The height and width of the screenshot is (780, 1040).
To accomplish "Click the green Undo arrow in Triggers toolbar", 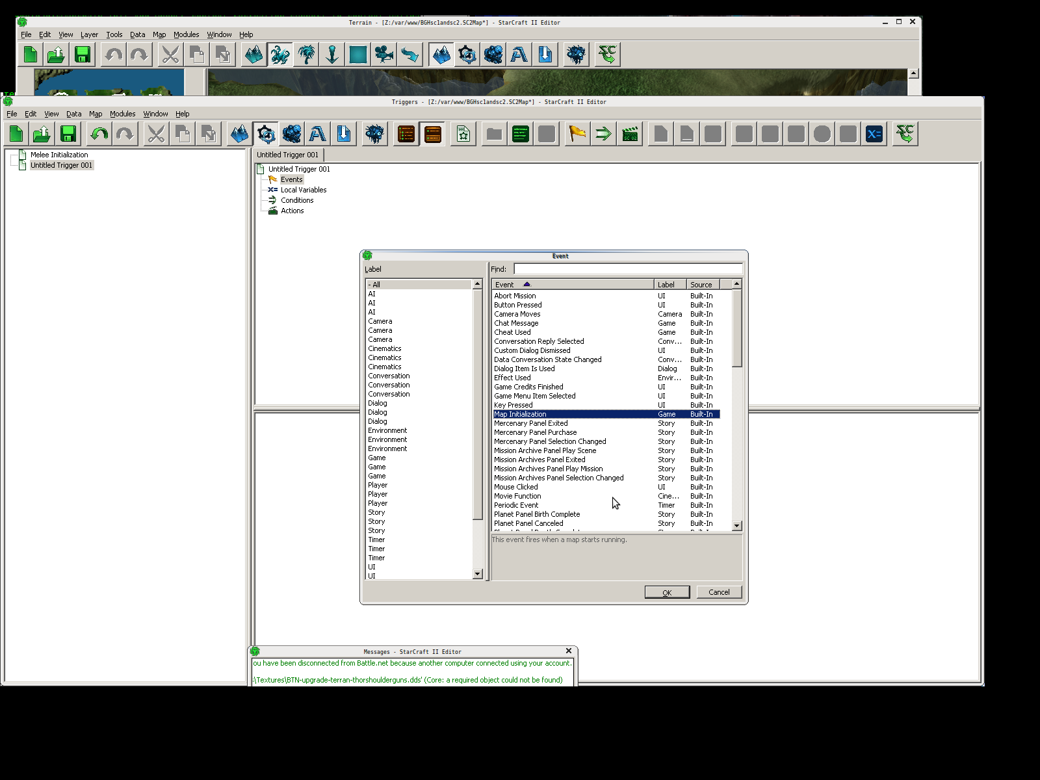I will tap(99, 134).
